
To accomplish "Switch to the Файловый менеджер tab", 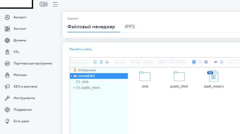I will point(91,27).
